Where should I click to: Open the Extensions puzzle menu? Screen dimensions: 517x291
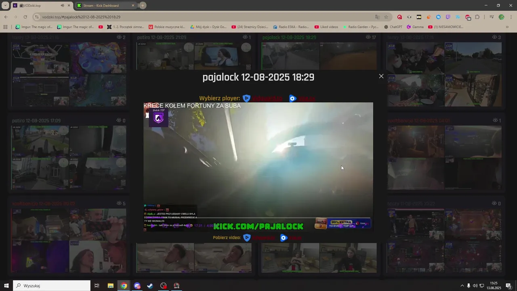click(x=477, y=17)
